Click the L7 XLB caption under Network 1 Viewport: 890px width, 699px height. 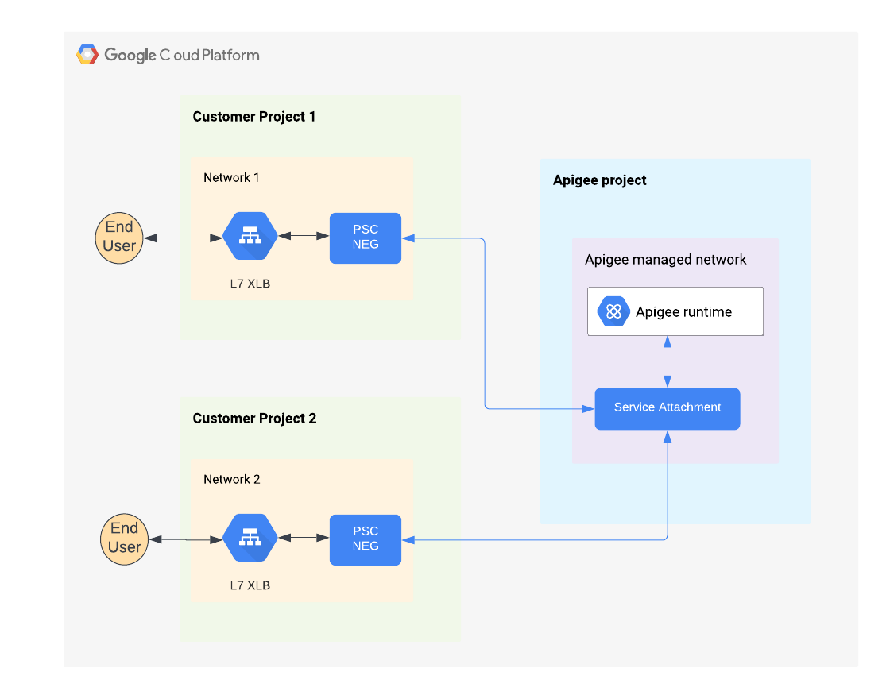[x=250, y=284]
